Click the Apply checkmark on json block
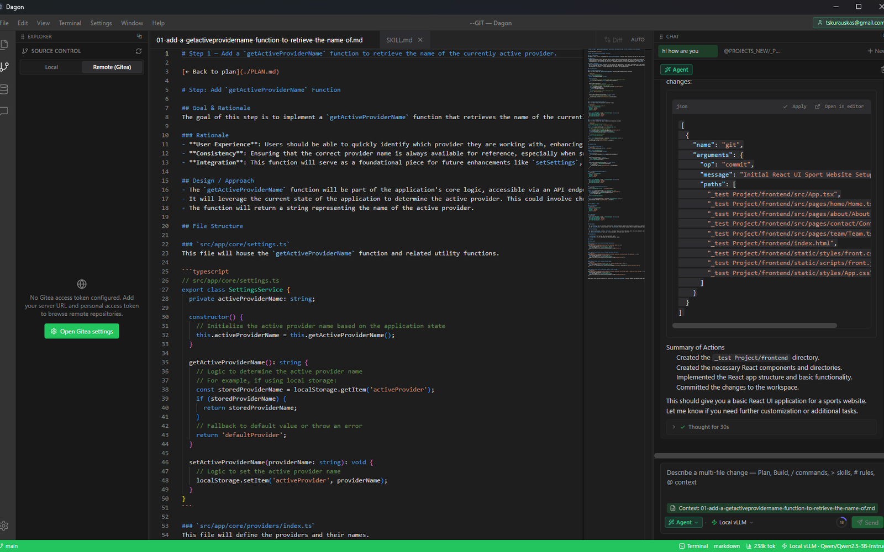The image size is (884, 552). coord(785,107)
